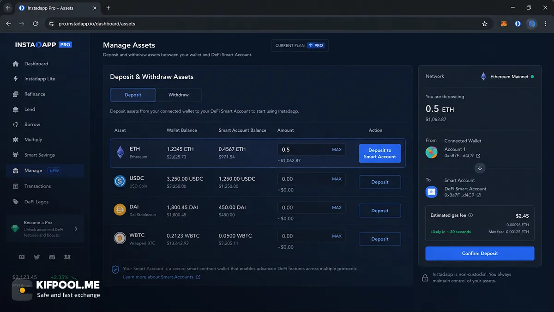
Task: Focus the WBTC amount input field
Action: [312, 236]
